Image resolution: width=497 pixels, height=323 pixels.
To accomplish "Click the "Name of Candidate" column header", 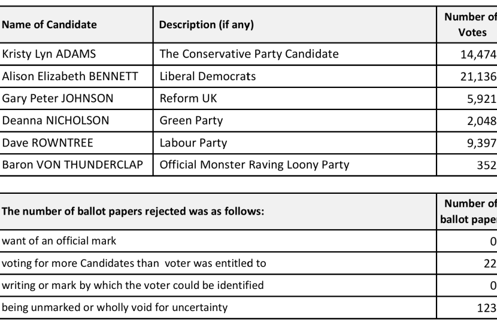I will 50,26.
